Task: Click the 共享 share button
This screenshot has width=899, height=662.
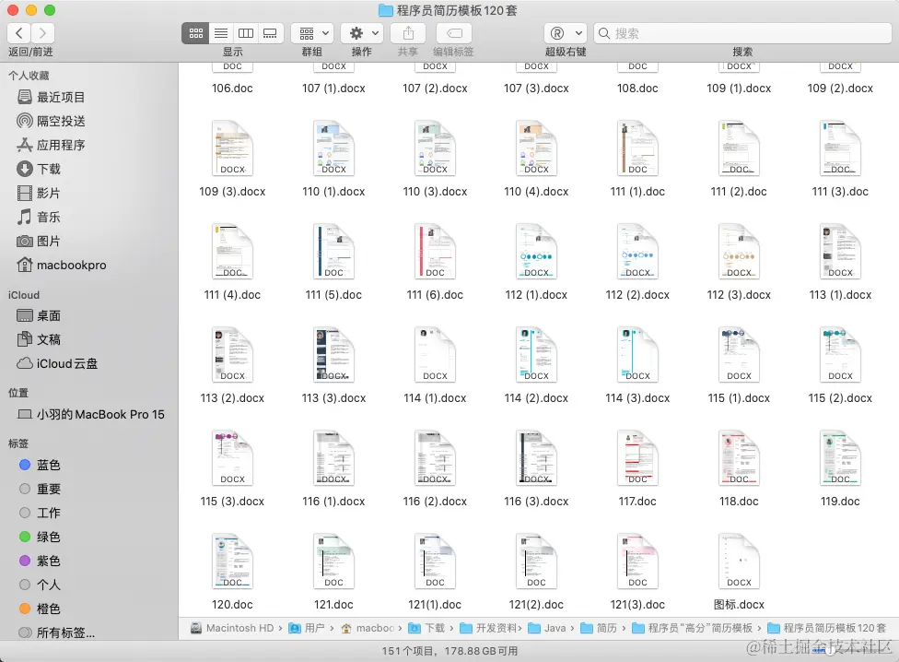Action: tap(408, 33)
